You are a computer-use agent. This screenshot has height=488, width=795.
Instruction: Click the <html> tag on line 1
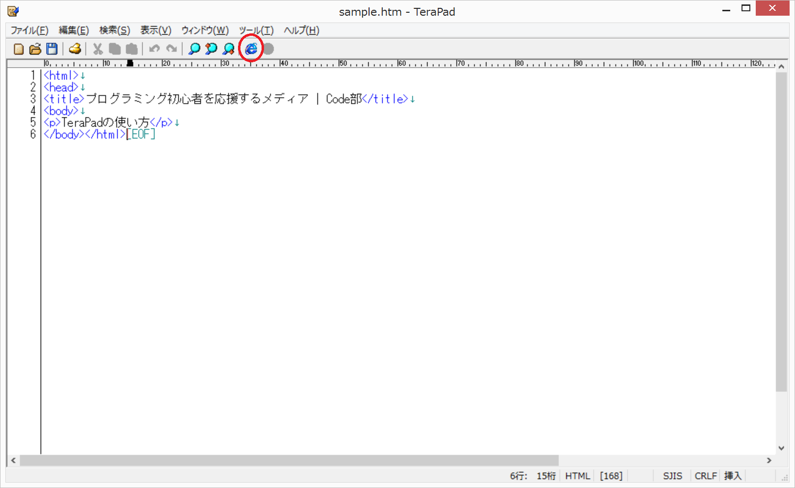pyautogui.click(x=61, y=76)
